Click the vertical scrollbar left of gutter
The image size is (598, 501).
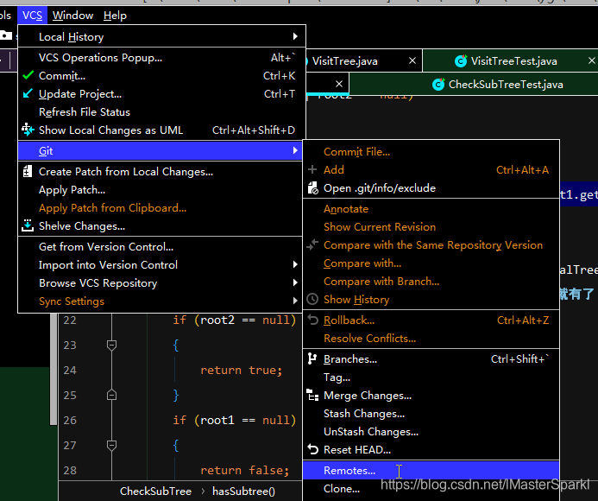click(x=54, y=369)
